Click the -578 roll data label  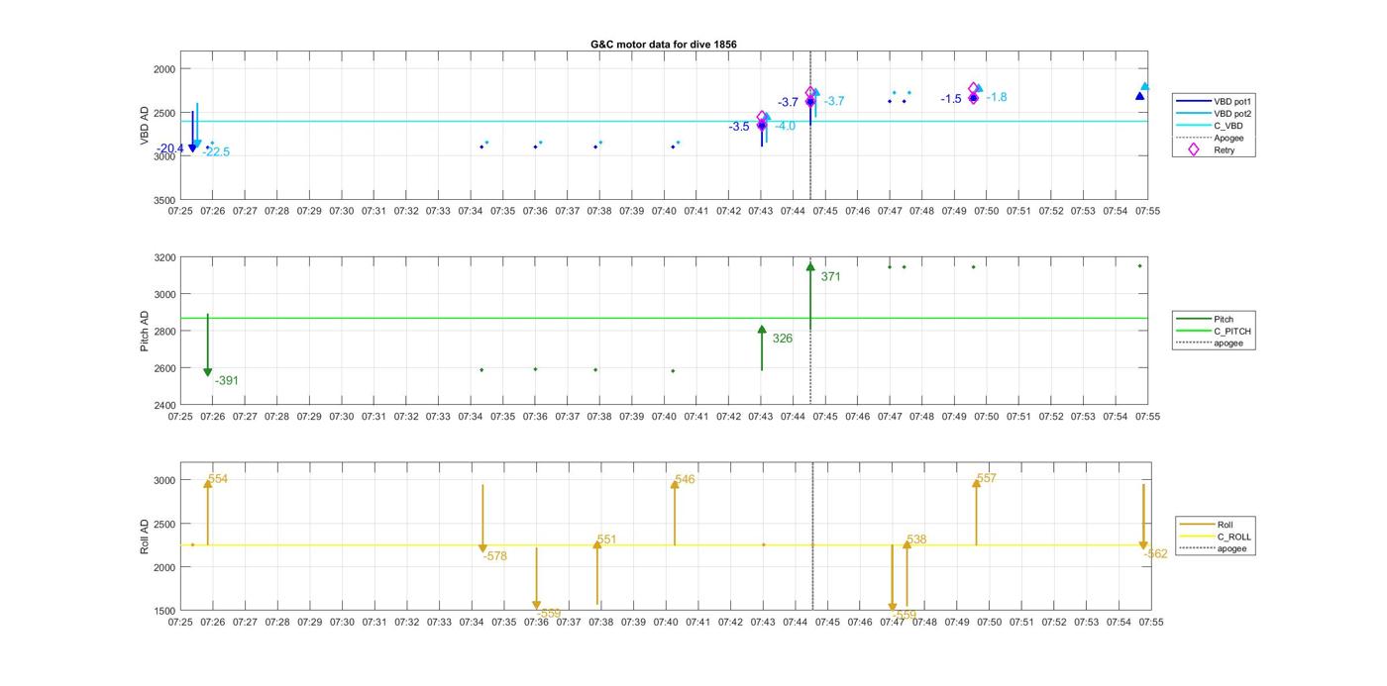495,556
